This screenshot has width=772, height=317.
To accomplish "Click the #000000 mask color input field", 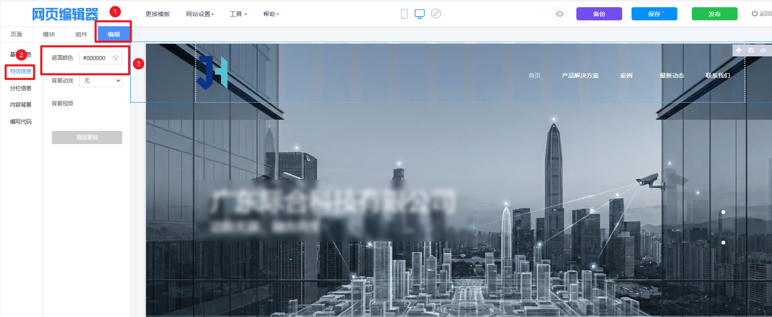I will point(101,58).
